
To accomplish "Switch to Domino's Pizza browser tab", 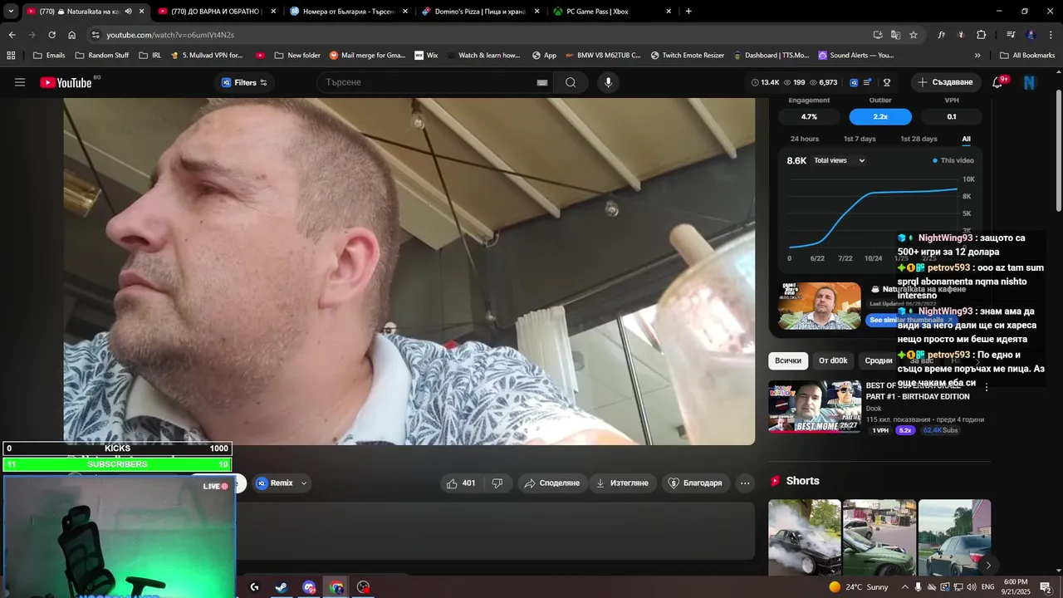I will [482, 12].
